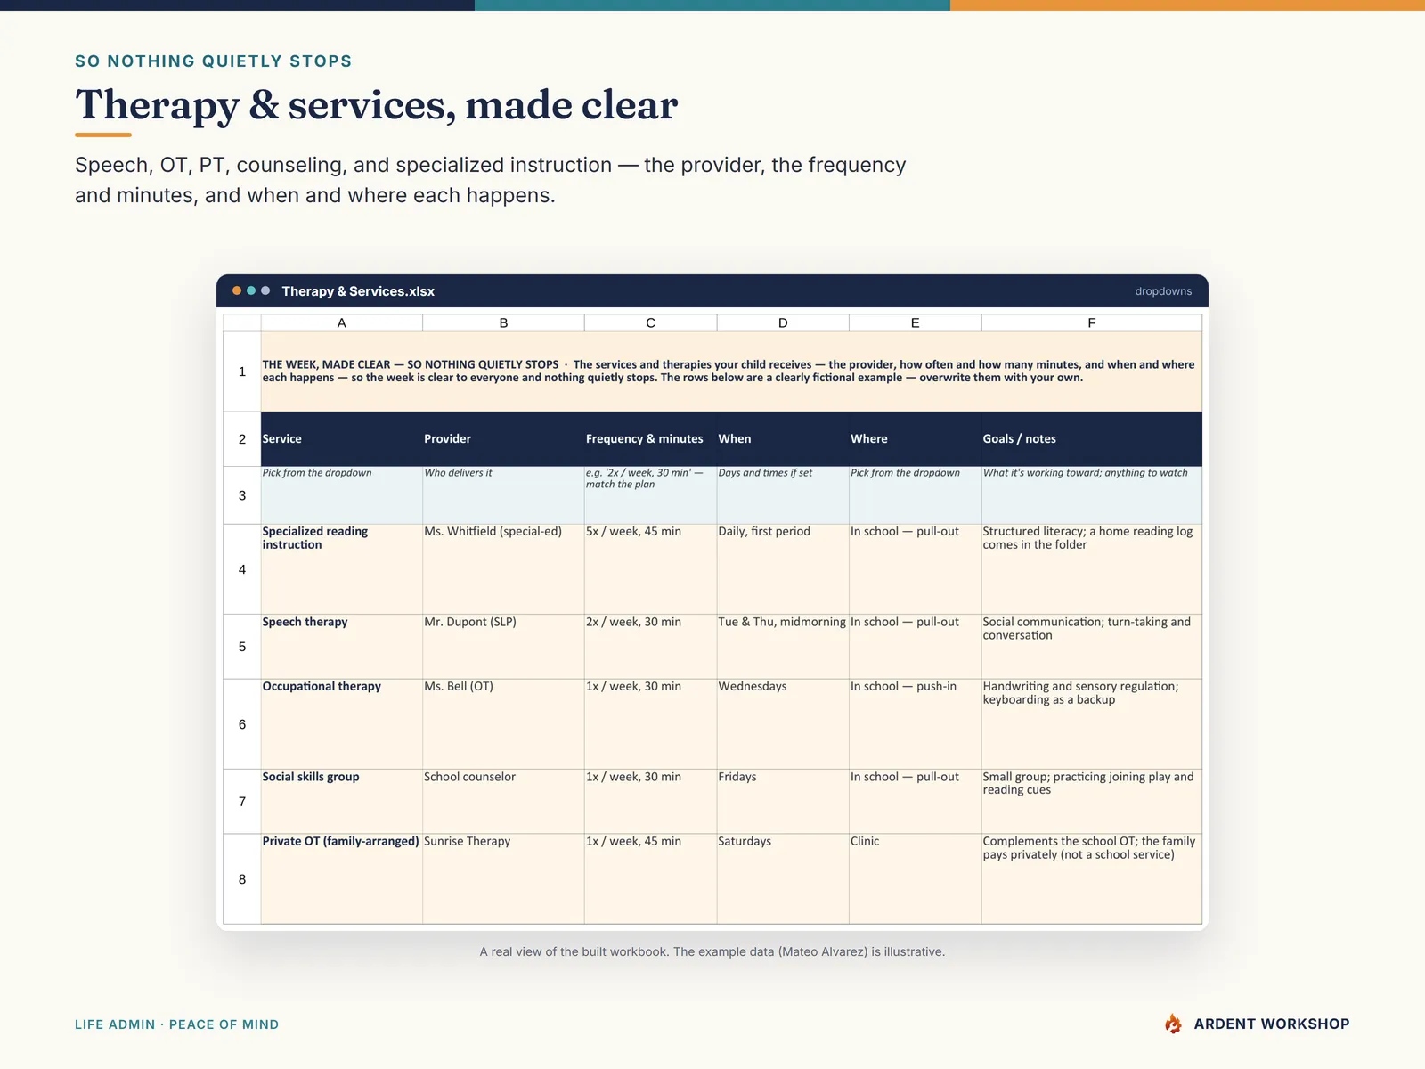
Task: Click 'Ms. Whitfield (special-ed)' cell
Action: pyautogui.click(x=503, y=569)
